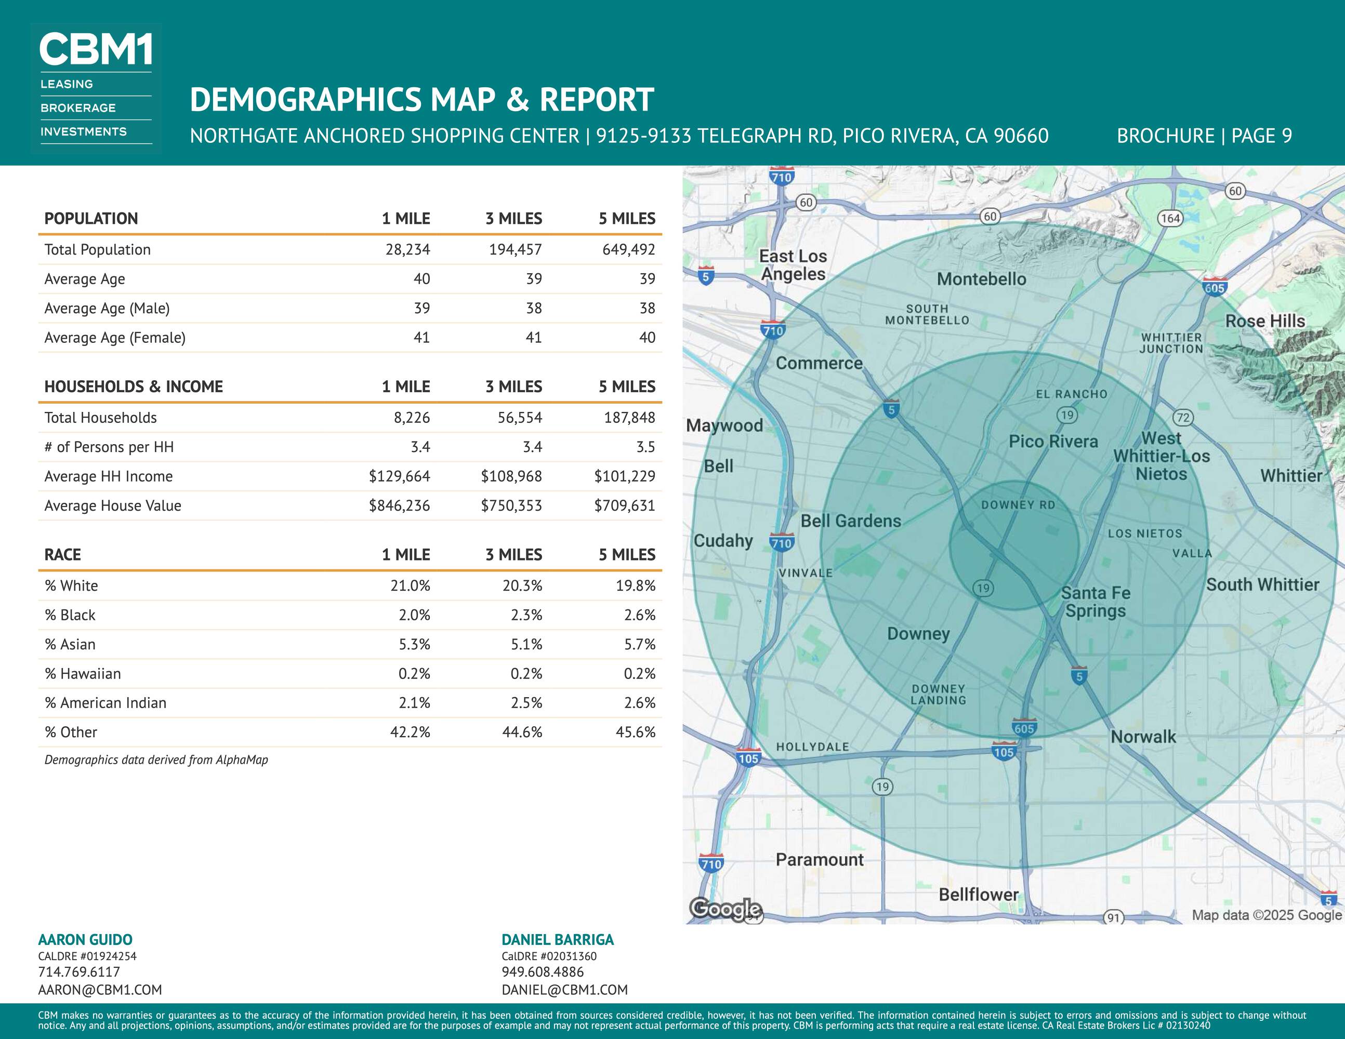Image resolution: width=1345 pixels, height=1039 pixels.
Task: Click the Interstate 605 shield near Rose Hills
Action: 1214,287
